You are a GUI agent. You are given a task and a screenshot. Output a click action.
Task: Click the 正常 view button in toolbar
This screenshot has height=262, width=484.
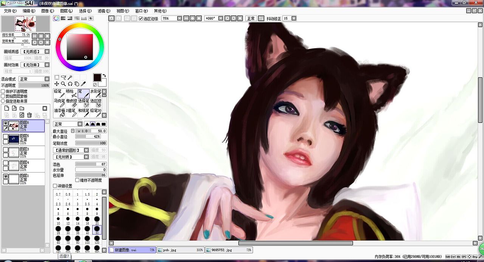pos(251,18)
